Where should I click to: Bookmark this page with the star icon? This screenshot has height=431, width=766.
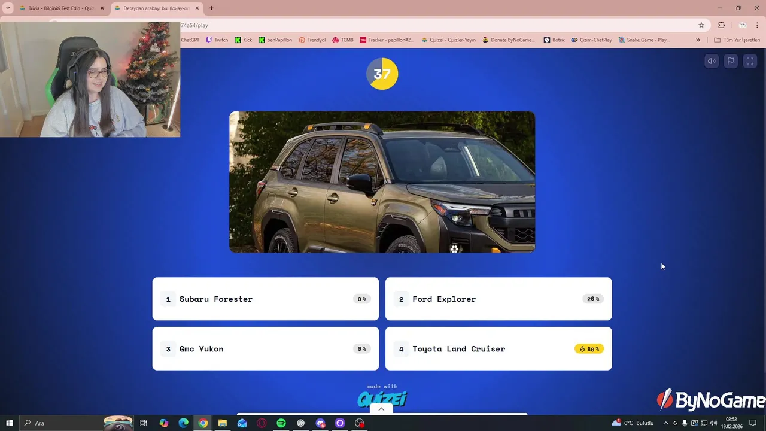pyautogui.click(x=701, y=25)
